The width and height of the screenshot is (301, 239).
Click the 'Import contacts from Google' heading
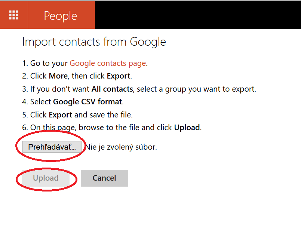coord(94,42)
